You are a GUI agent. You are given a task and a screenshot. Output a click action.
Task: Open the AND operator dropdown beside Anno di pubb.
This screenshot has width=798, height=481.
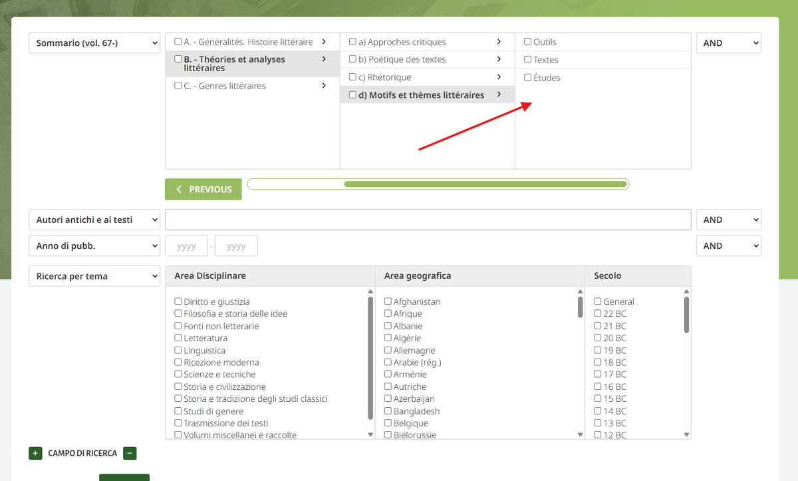tap(728, 245)
